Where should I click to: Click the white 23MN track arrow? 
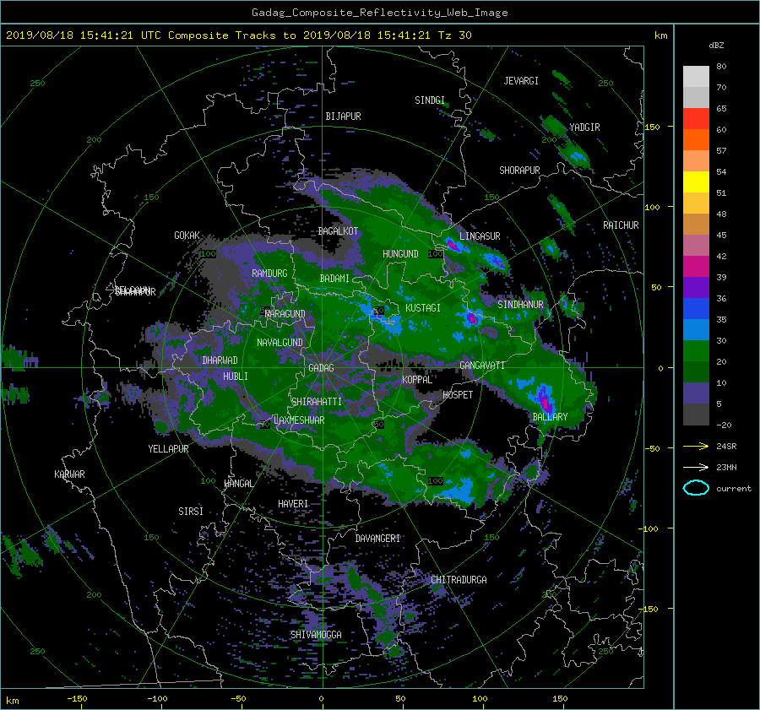[696, 467]
